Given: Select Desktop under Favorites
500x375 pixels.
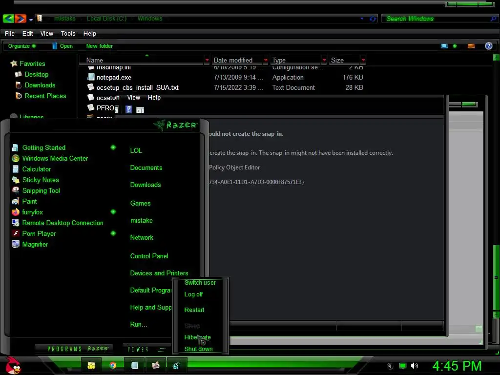Looking at the screenshot, I should (x=36, y=74).
